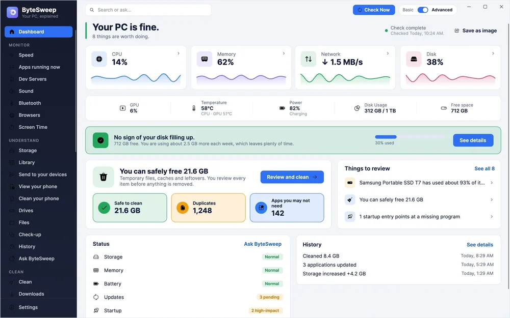Click the Battery status row icon

96,283
